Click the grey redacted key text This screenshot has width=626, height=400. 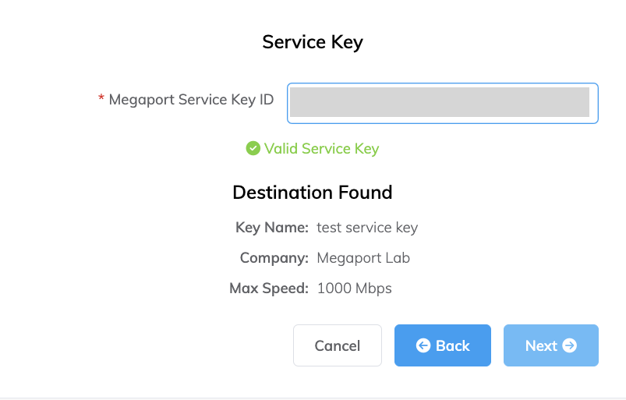440,102
